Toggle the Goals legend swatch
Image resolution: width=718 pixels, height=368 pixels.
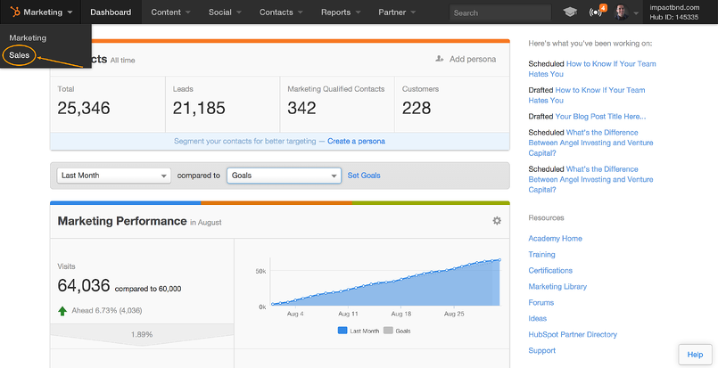388,331
